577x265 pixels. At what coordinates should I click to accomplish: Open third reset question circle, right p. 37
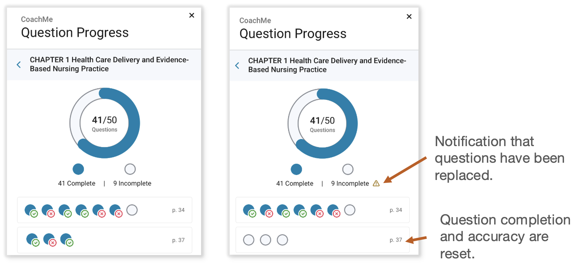coord(282,240)
